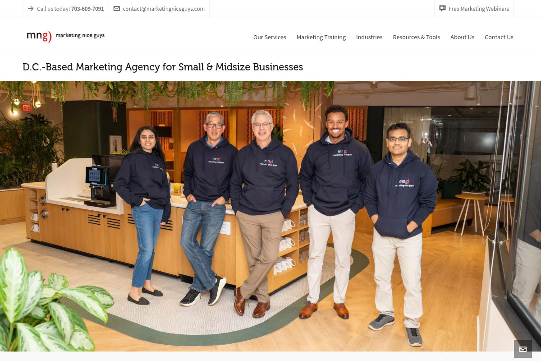
Task: Click the woman on the left in team photo
Action: tap(143, 216)
